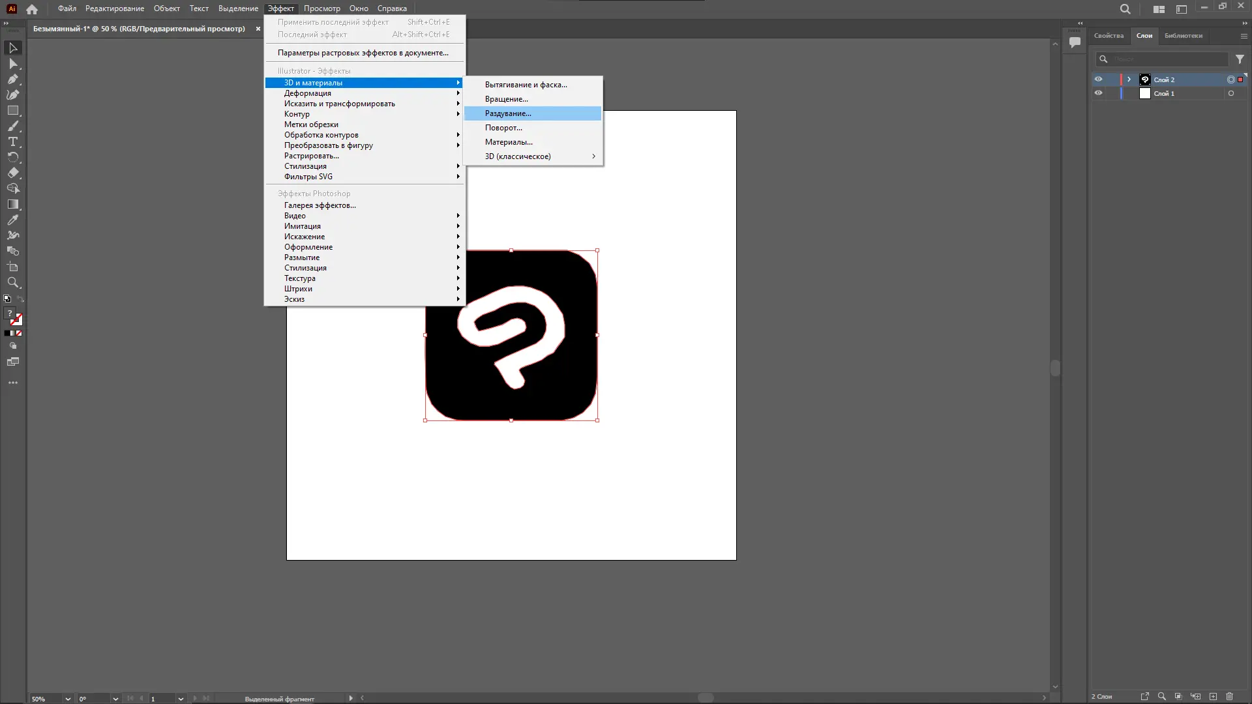Click make/release clipping mask icon

point(1178,696)
